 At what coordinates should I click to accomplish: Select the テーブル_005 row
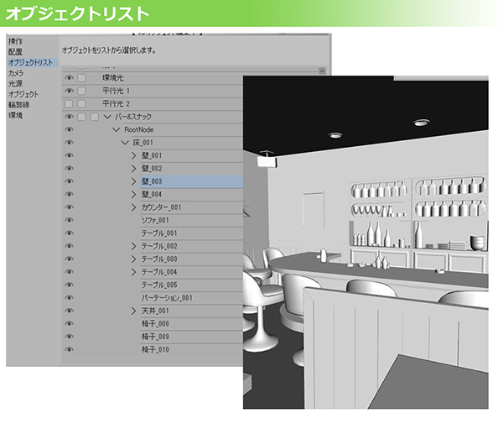tap(191, 285)
